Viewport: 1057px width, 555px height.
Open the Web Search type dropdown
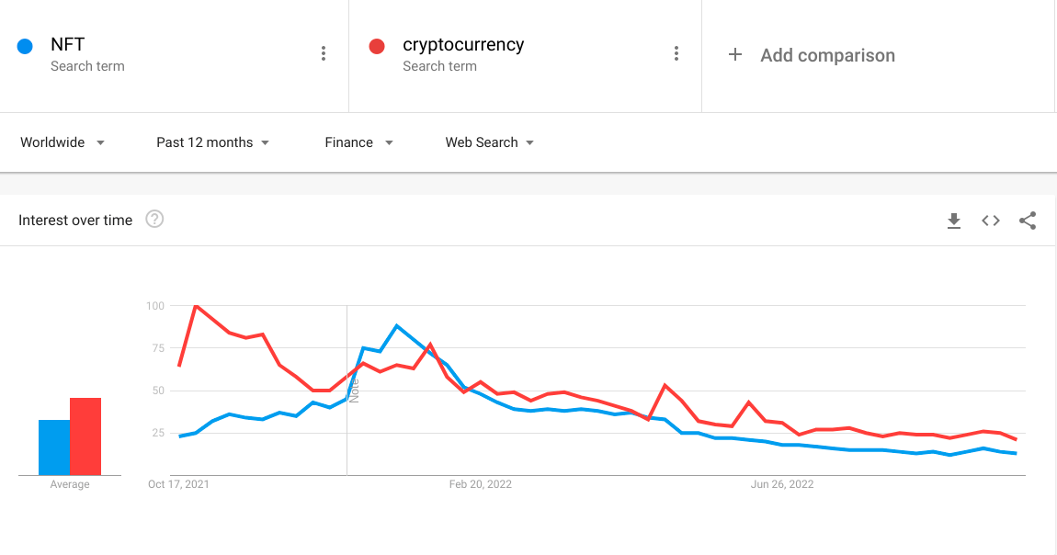pyautogui.click(x=489, y=142)
